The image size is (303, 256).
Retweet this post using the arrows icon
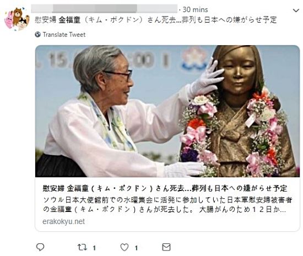coord(82,247)
